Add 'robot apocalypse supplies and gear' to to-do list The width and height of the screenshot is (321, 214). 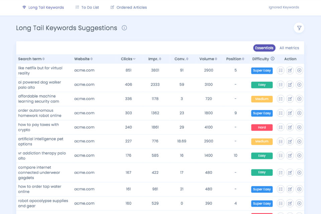281,203
